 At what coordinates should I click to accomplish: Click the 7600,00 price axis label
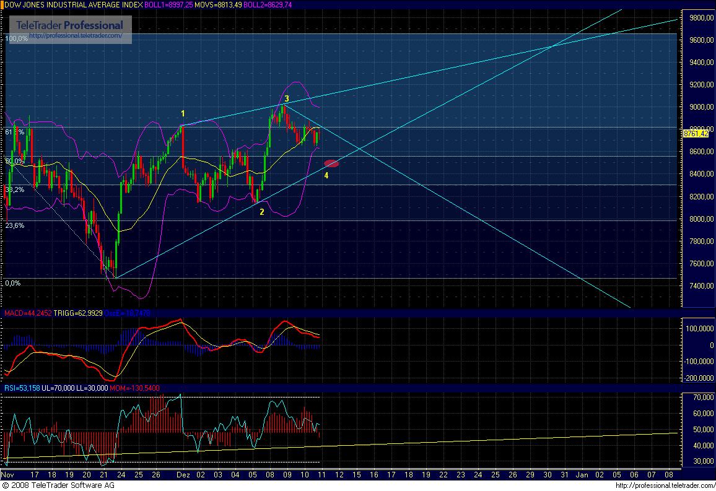701,264
